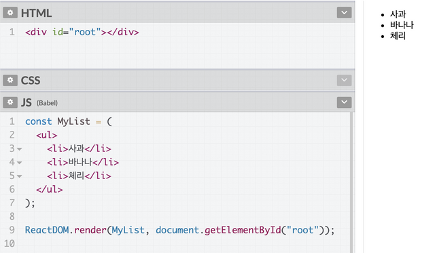Click 사과 item in preview output
435x253 pixels.
[x=398, y=14]
